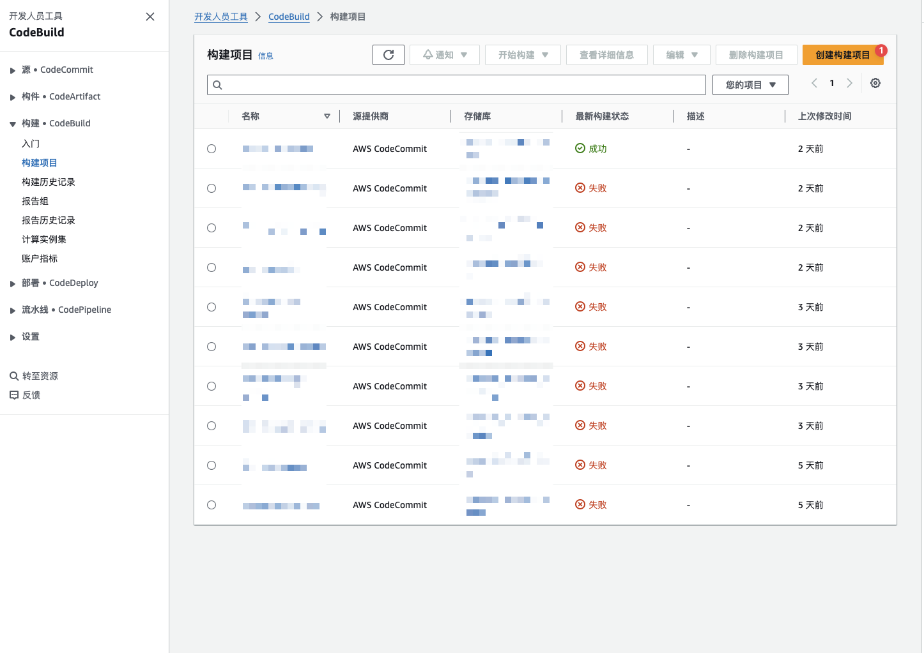Select the second project row radio button
This screenshot has height=653, width=924.
pos(212,188)
